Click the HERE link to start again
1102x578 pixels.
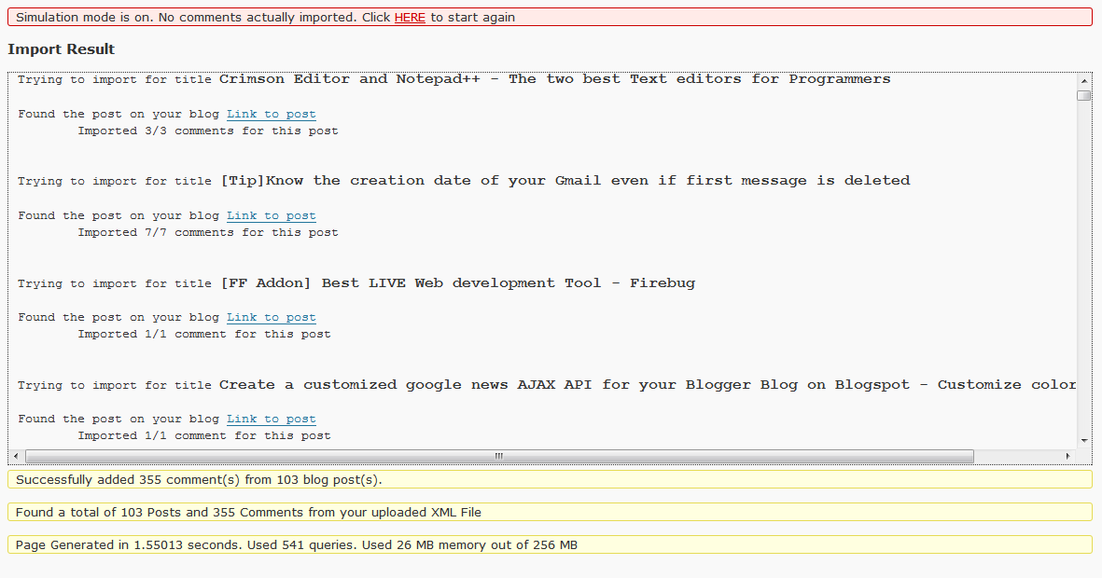click(410, 18)
